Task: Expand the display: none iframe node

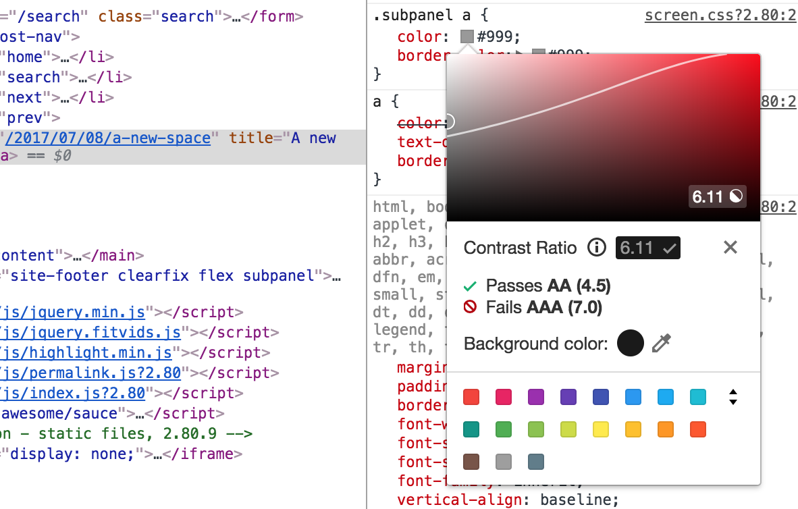Action: (x=158, y=454)
